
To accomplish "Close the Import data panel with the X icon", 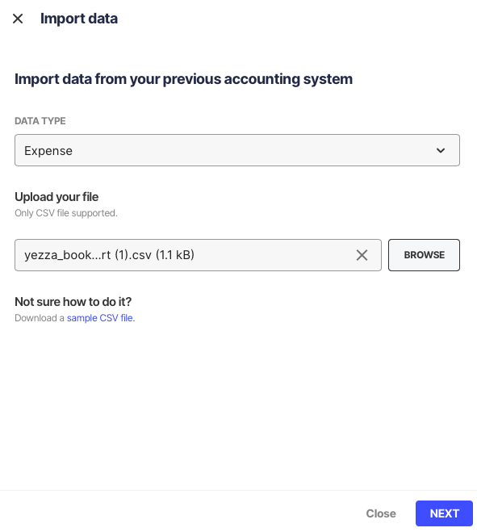I will coord(18,19).
